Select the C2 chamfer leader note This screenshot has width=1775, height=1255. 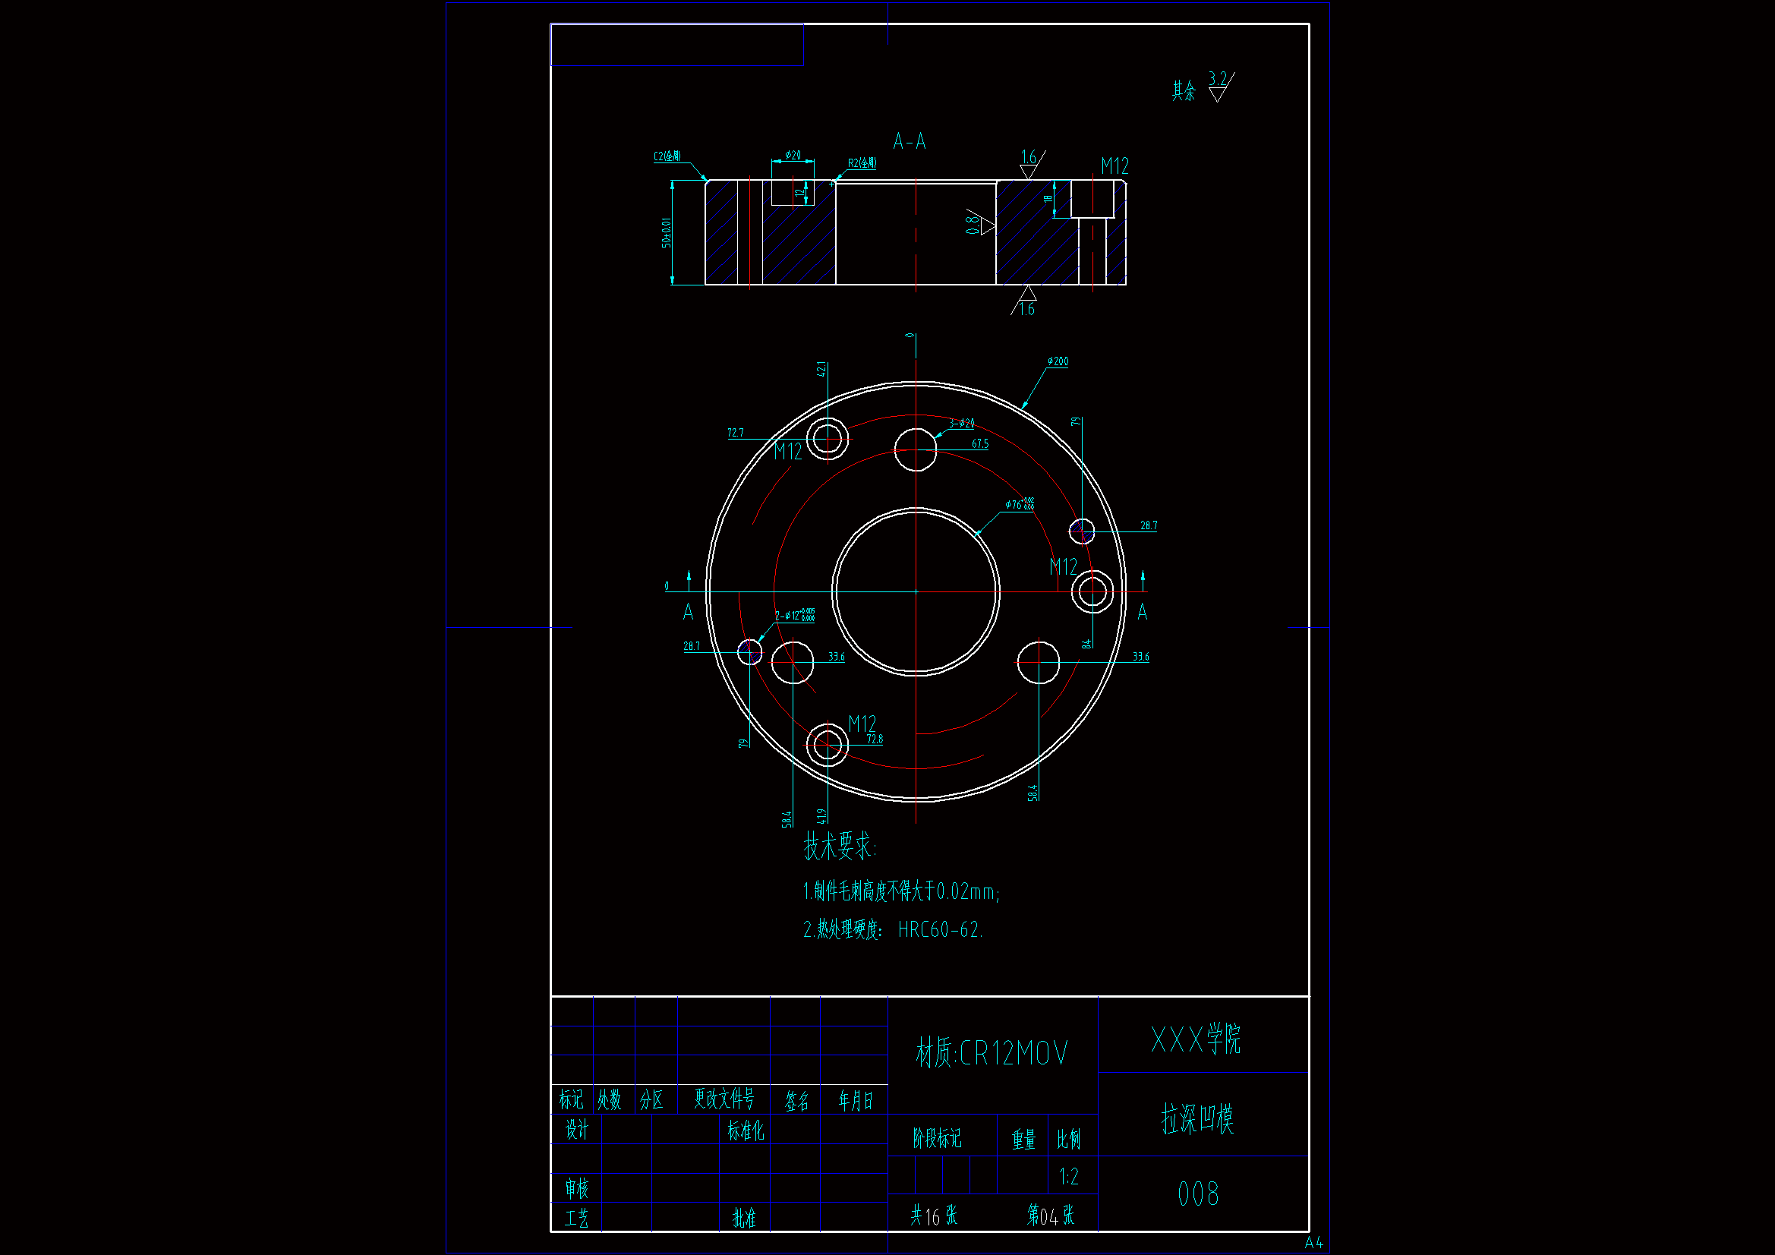pos(667,156)
